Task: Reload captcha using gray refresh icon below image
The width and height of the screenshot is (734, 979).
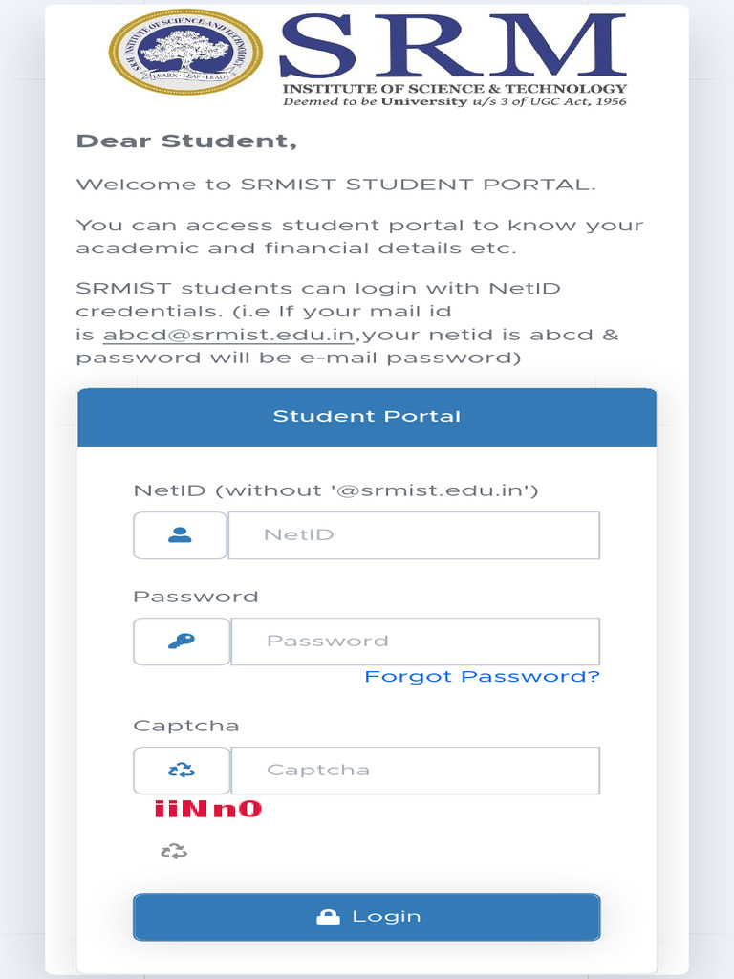Action: coord(174,850)
